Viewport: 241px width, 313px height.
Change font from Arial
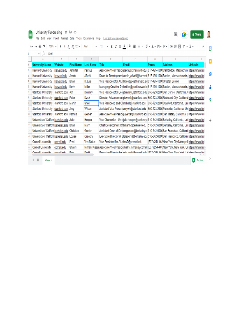tap(90, 47)
